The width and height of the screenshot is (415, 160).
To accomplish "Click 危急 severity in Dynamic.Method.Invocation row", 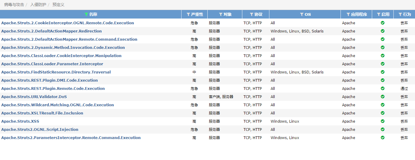I will (194, 47).
